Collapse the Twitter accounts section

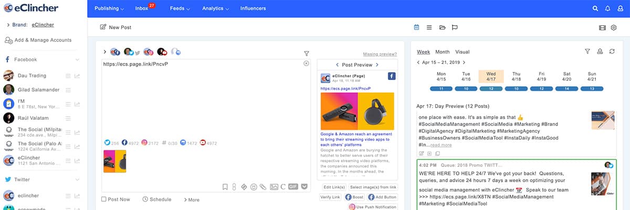[x=77, y=180]
